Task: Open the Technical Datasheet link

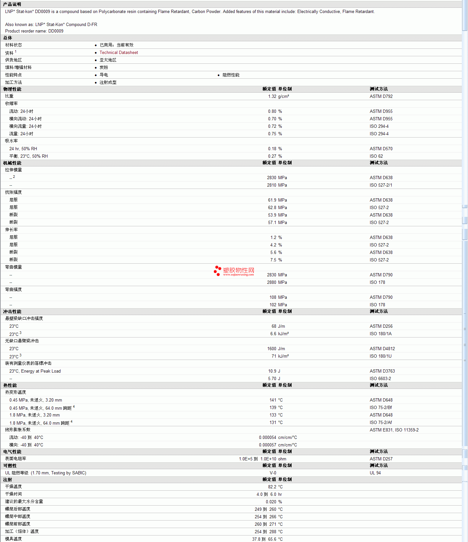Action: coord(119,52)
